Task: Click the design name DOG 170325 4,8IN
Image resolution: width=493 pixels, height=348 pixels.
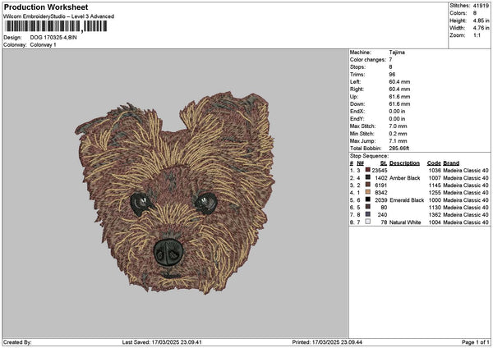Action: (x=53, y=38)
